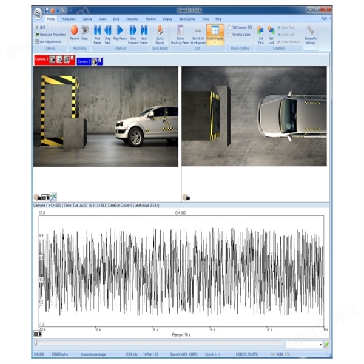The image size is (364, 364).
Task: Click Set Last selection icon
Action: click(271, 35)
